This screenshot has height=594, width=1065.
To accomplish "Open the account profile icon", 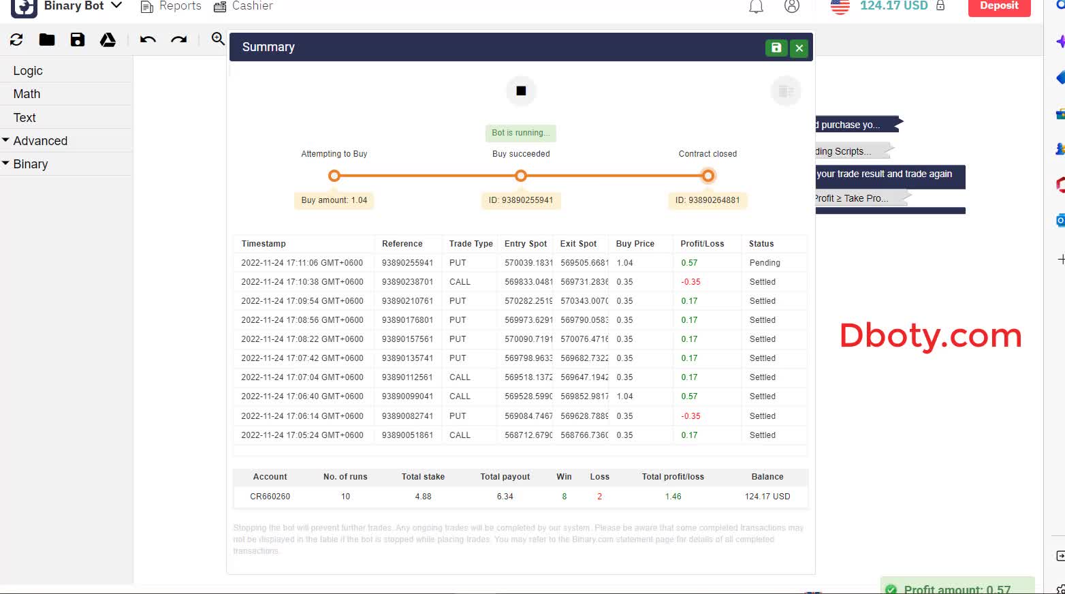I will (x=791, y=6).
